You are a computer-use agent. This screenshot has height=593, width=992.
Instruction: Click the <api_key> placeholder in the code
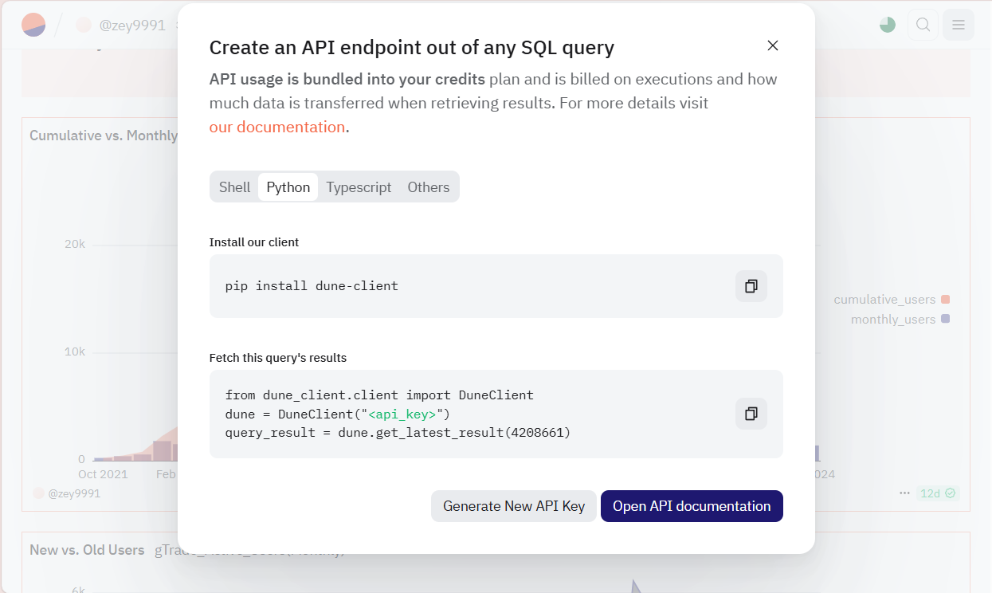[402, 414]
